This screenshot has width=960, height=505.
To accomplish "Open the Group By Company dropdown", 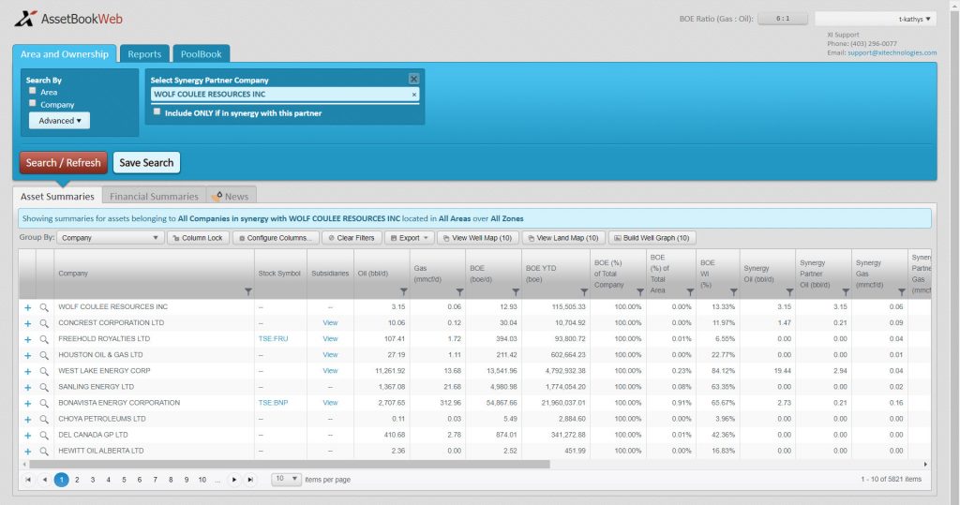I will [109, 237].
